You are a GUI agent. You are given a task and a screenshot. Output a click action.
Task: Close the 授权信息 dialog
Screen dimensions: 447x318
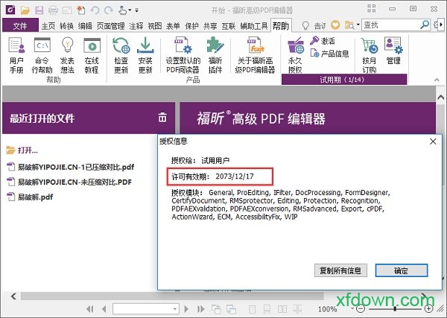pyautogui.click(x=433, y=141)
